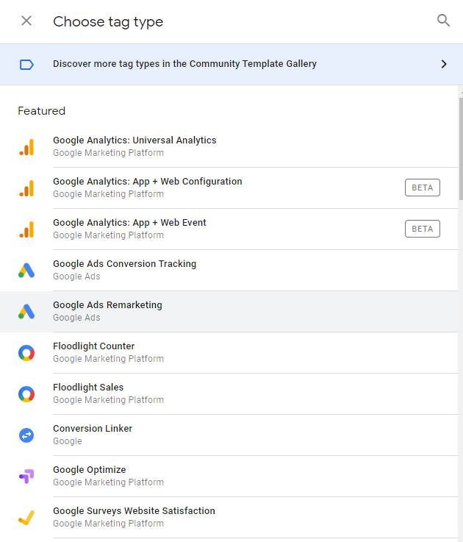463x542 pixels.
Task: Select Google Analytics: App + Web Configuration
Action: tap(147, 182)
